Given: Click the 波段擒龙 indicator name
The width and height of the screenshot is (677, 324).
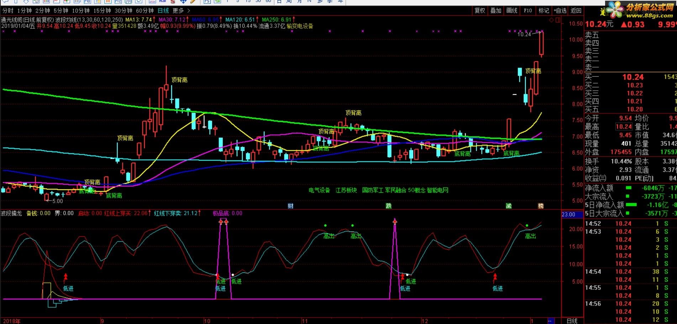Looking at the screenshot, I should (x=11, y=213).
